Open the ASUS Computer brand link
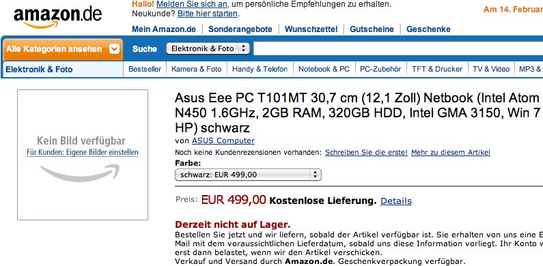 point(223,141)
